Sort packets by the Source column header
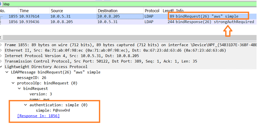The width and height of the screenshot is (260, 138). pos(57,11)
